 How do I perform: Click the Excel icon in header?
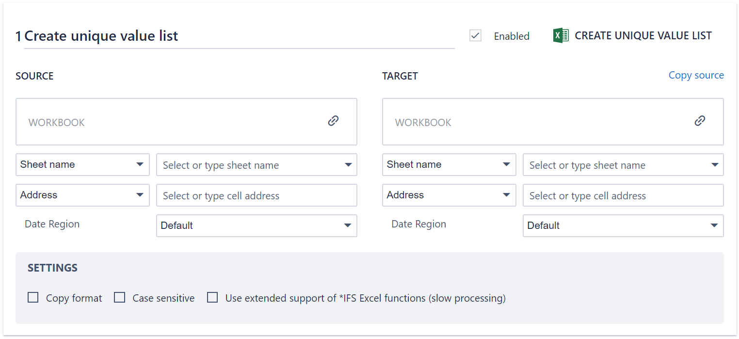[x=561, y=35]
